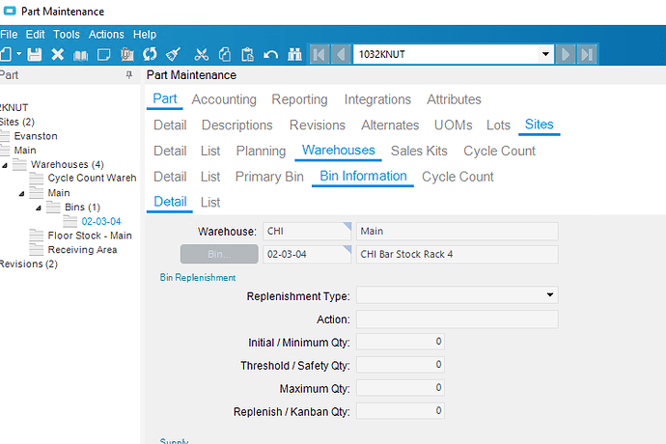Select bin 02-03-04 in the tree
This screenshot has width=666, height=444.
click(101, 221)
